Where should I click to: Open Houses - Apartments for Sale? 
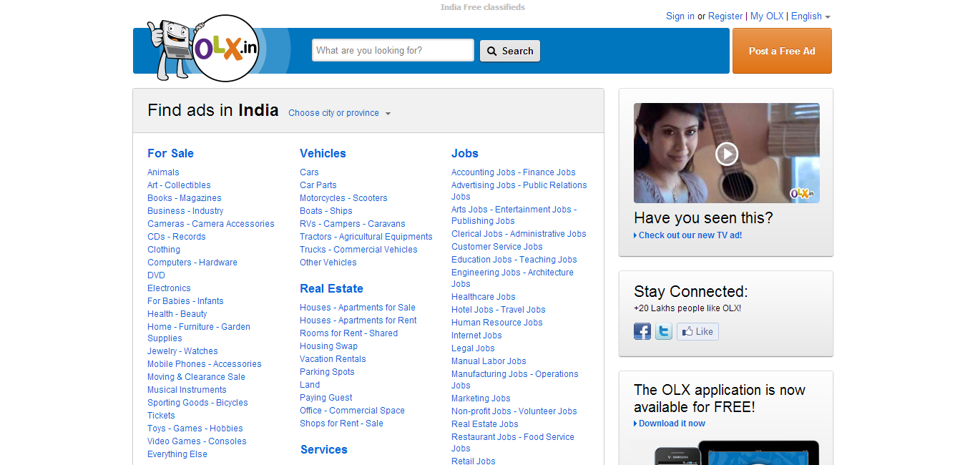358,308
